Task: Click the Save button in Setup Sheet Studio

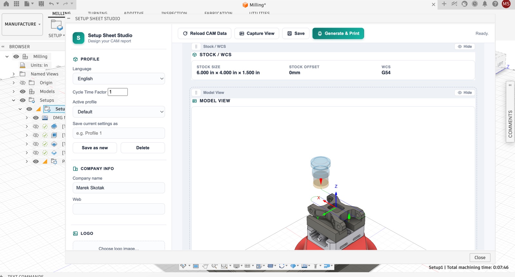Action: 296,33
